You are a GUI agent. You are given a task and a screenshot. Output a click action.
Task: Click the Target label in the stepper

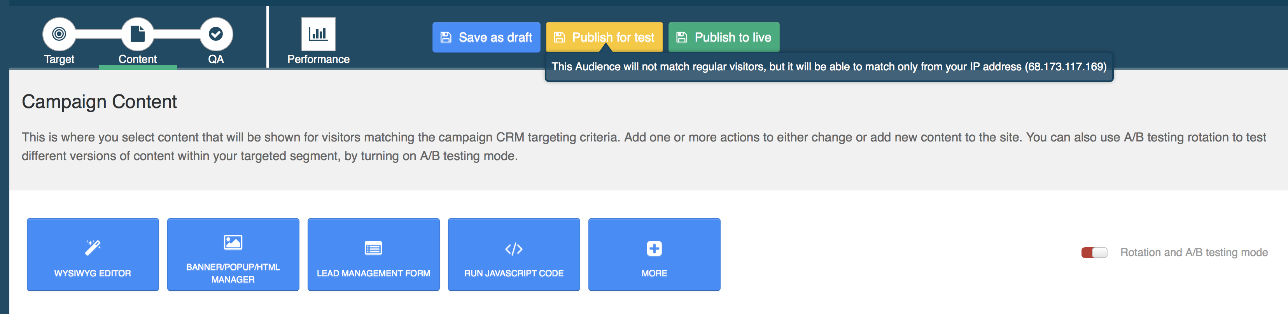59,59
